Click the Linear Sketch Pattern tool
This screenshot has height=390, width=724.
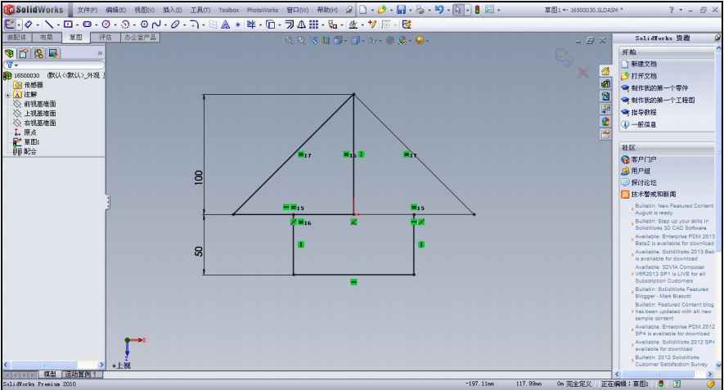313,25
